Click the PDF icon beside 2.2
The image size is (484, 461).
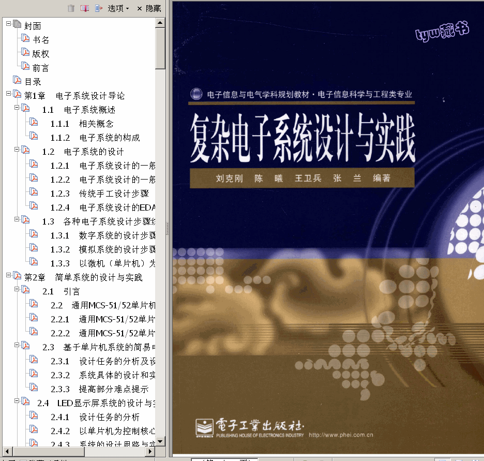pyautogui.click(x=34, y=304)
